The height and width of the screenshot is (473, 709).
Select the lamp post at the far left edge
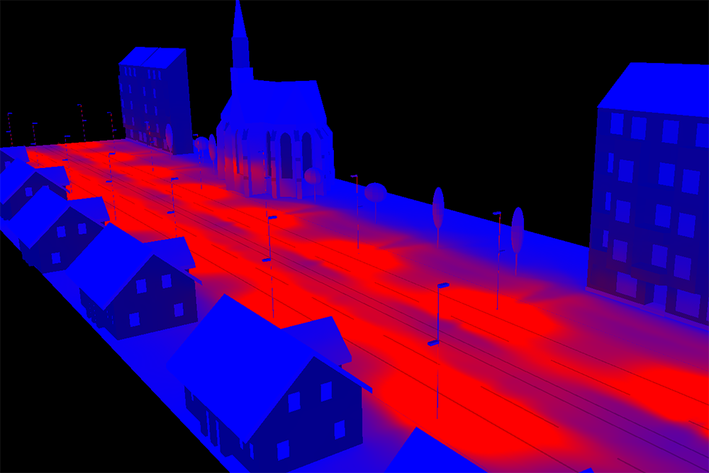click(10, 128)
